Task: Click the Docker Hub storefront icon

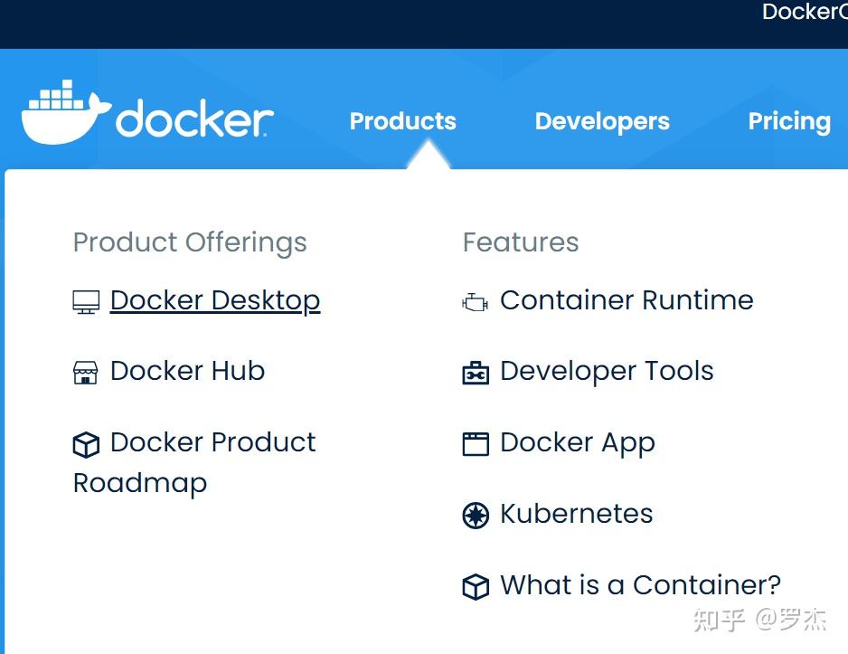Action: click(84, 372)
